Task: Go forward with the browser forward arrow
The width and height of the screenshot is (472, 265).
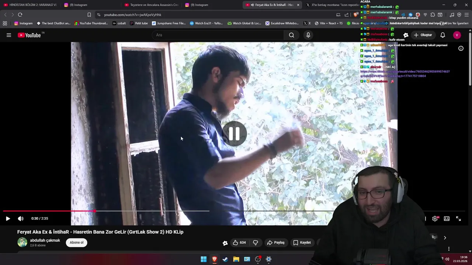Action: coord(13,15)
